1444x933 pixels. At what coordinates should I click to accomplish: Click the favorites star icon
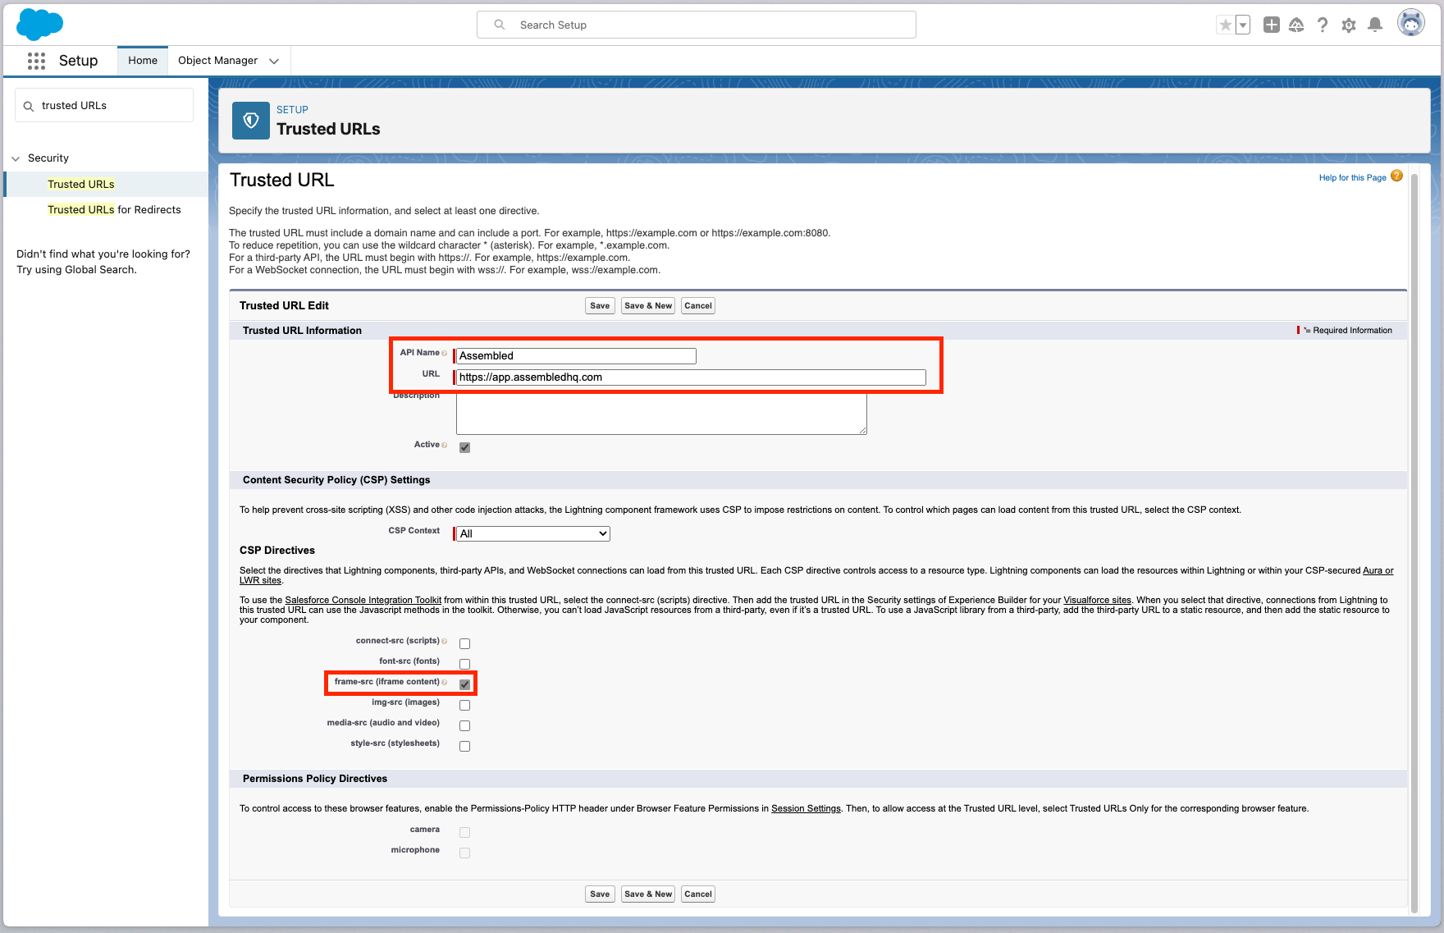[1226, 25]
